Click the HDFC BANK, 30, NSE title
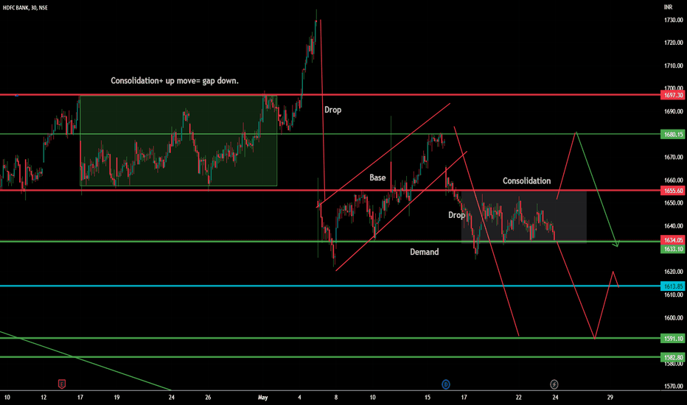Screen dimensions: 687x405 25,7
